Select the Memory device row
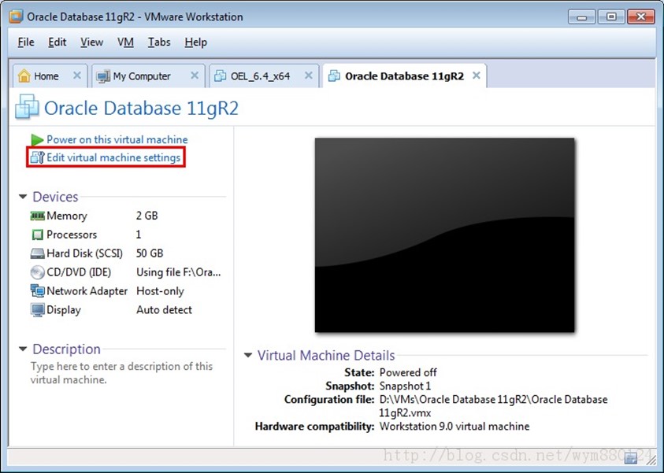The width and height of the screenshot is (664, 473). (x=126, y=216)
